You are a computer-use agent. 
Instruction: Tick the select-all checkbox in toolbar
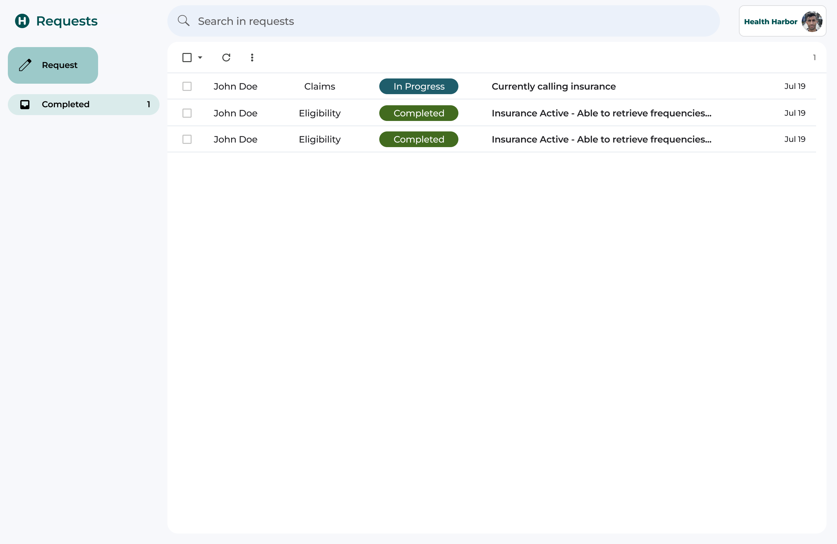pyautogui.click(x=187, y=57)
